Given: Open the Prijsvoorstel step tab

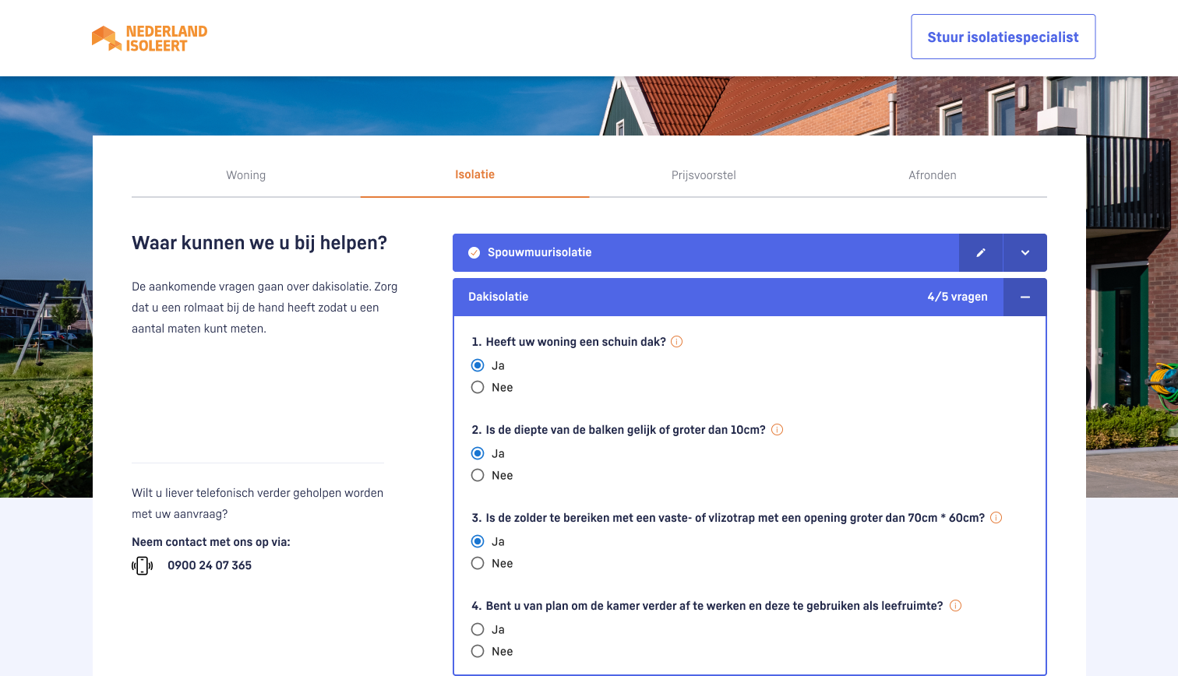Looking at the screenshot, I should coord(704,175).
